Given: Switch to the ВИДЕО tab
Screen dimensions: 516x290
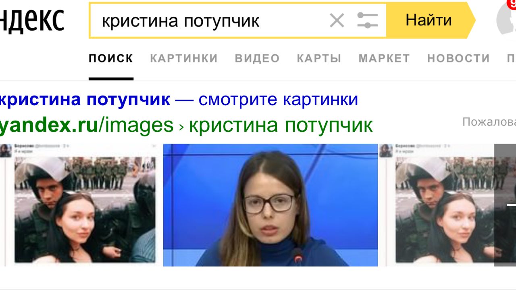Looking at the screenshot, I should pos(257,58).
